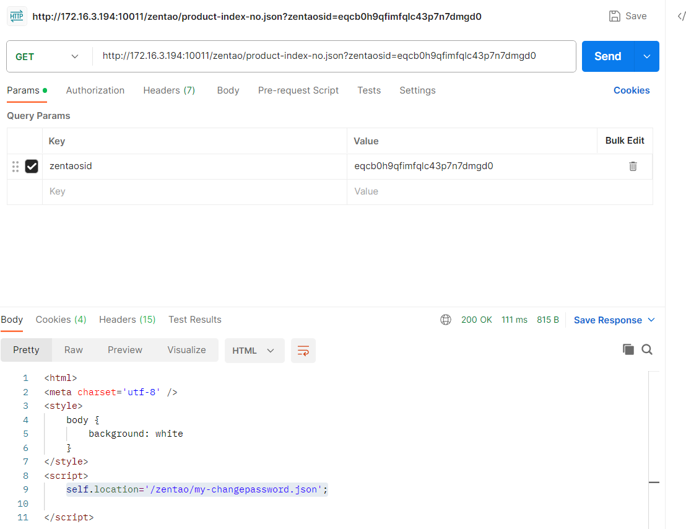
Task: Delete the zentaosid parameter row
Action: [x=633, y=166]
